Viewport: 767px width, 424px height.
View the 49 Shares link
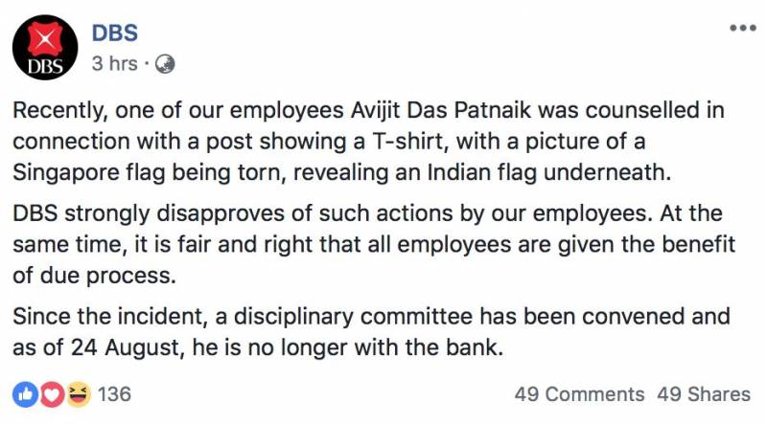click(704, 393)
